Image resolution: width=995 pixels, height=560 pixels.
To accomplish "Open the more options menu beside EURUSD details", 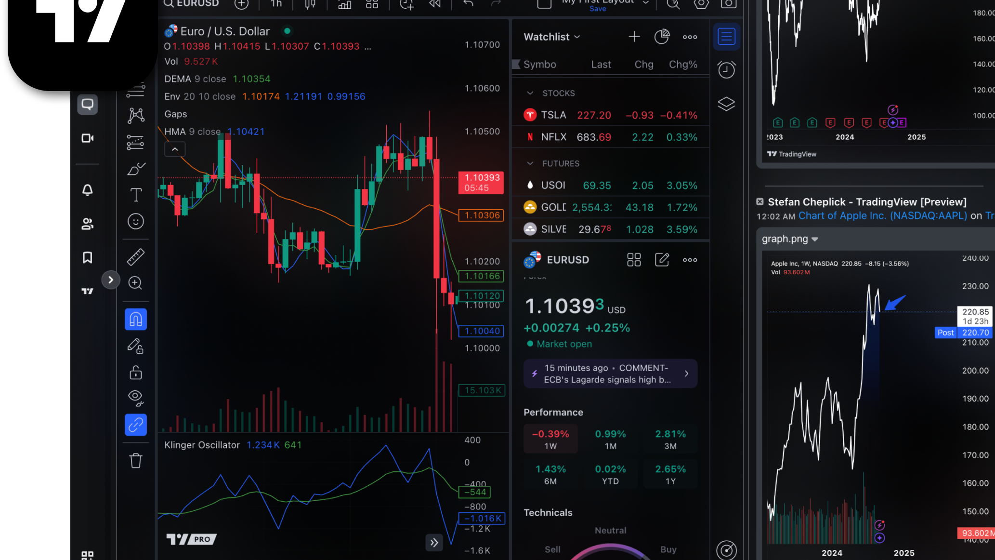I will point(690,260).
